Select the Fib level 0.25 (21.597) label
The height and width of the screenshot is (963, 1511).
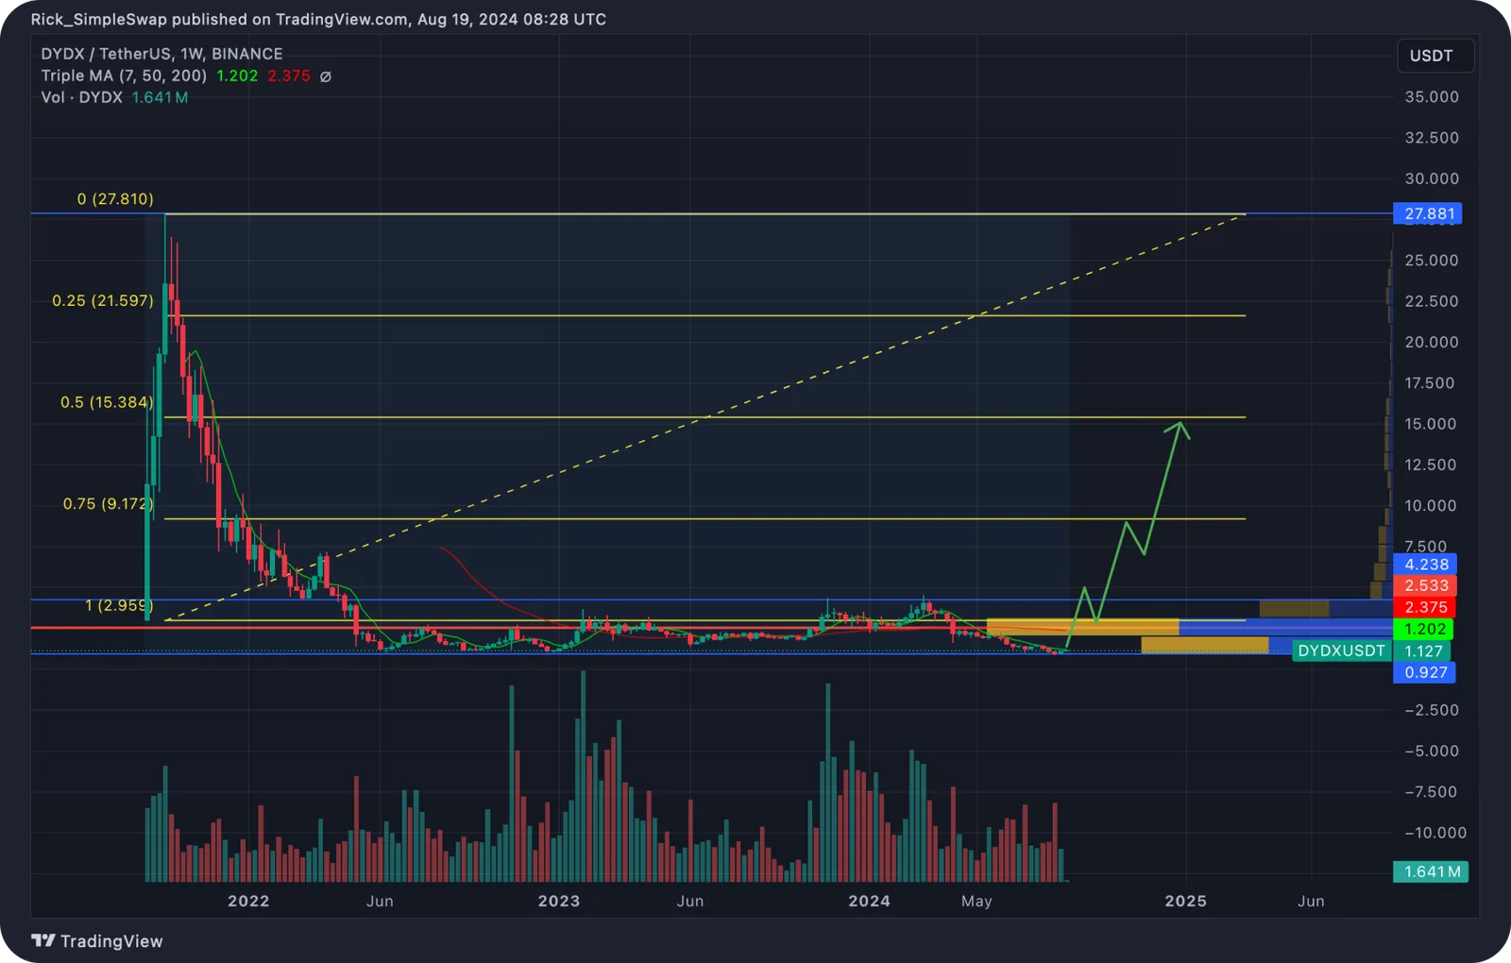102,300
